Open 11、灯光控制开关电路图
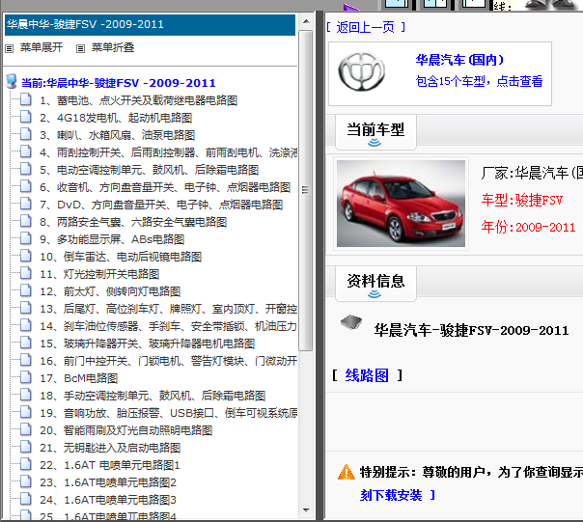The width and height of the screenshot is (583, 522). click(99, 274)
